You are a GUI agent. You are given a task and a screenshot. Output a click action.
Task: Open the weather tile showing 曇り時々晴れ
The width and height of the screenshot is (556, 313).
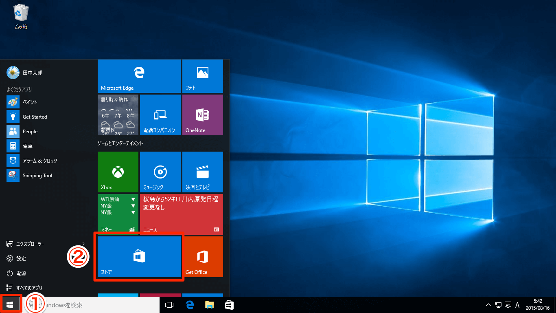pos(118,115)
